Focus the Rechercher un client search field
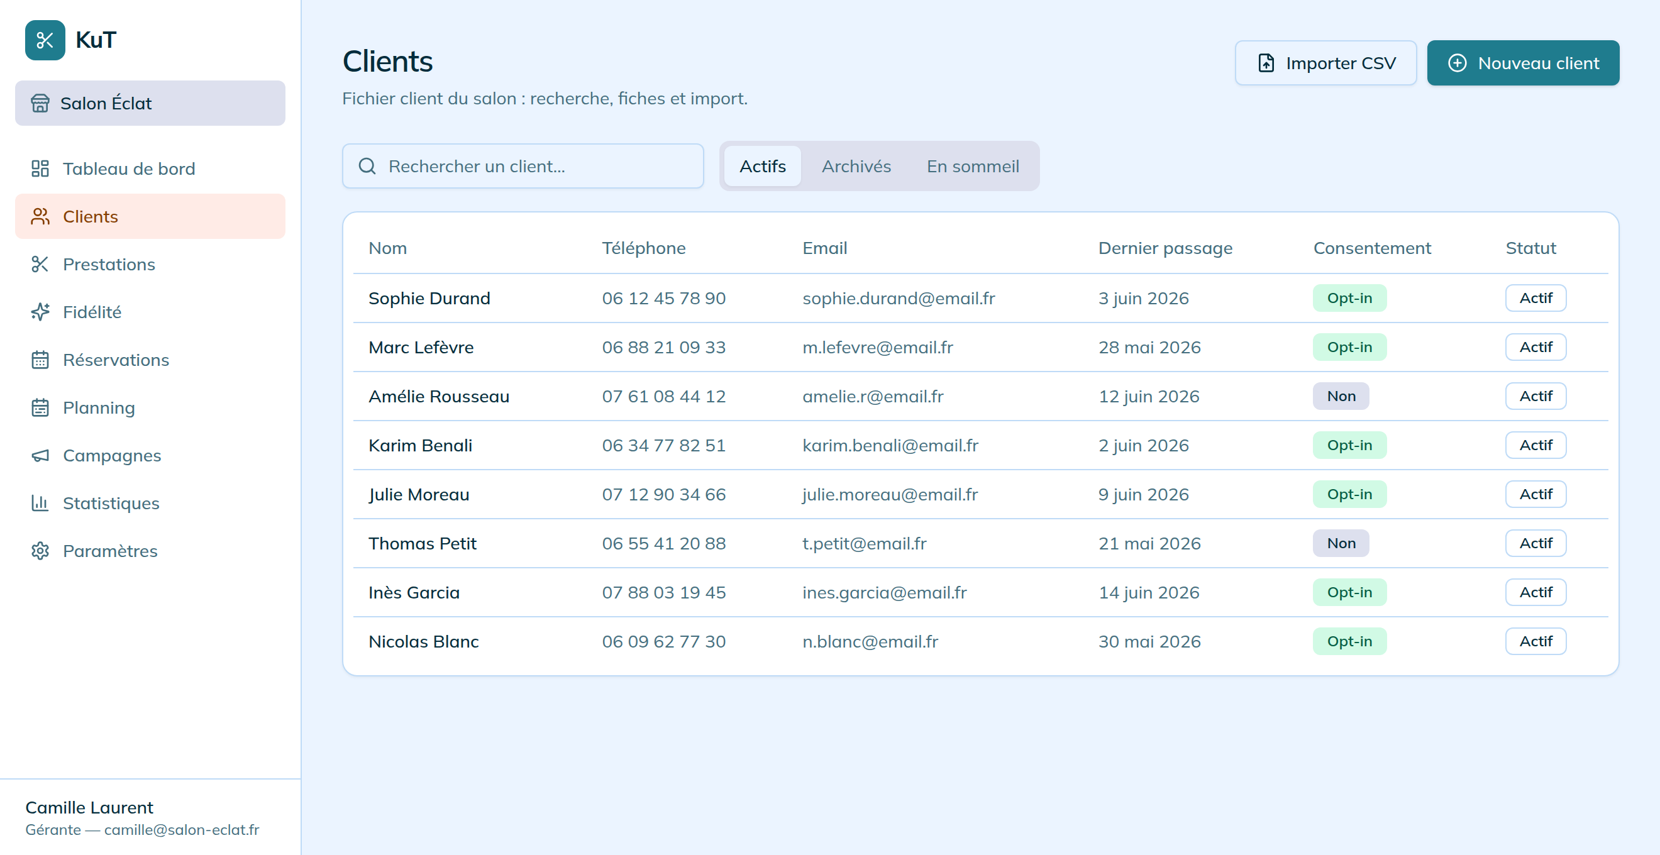1660x855 pixels. tap(523, 166)
